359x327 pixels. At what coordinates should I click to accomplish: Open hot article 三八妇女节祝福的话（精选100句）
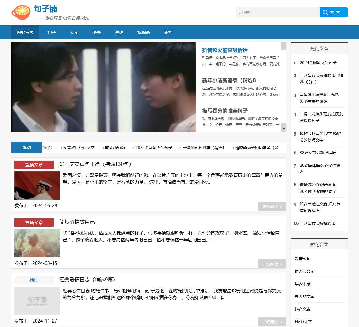click(x=321, y=79)
